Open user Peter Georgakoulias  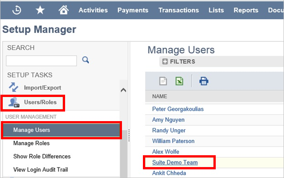[x=178, y=109]
